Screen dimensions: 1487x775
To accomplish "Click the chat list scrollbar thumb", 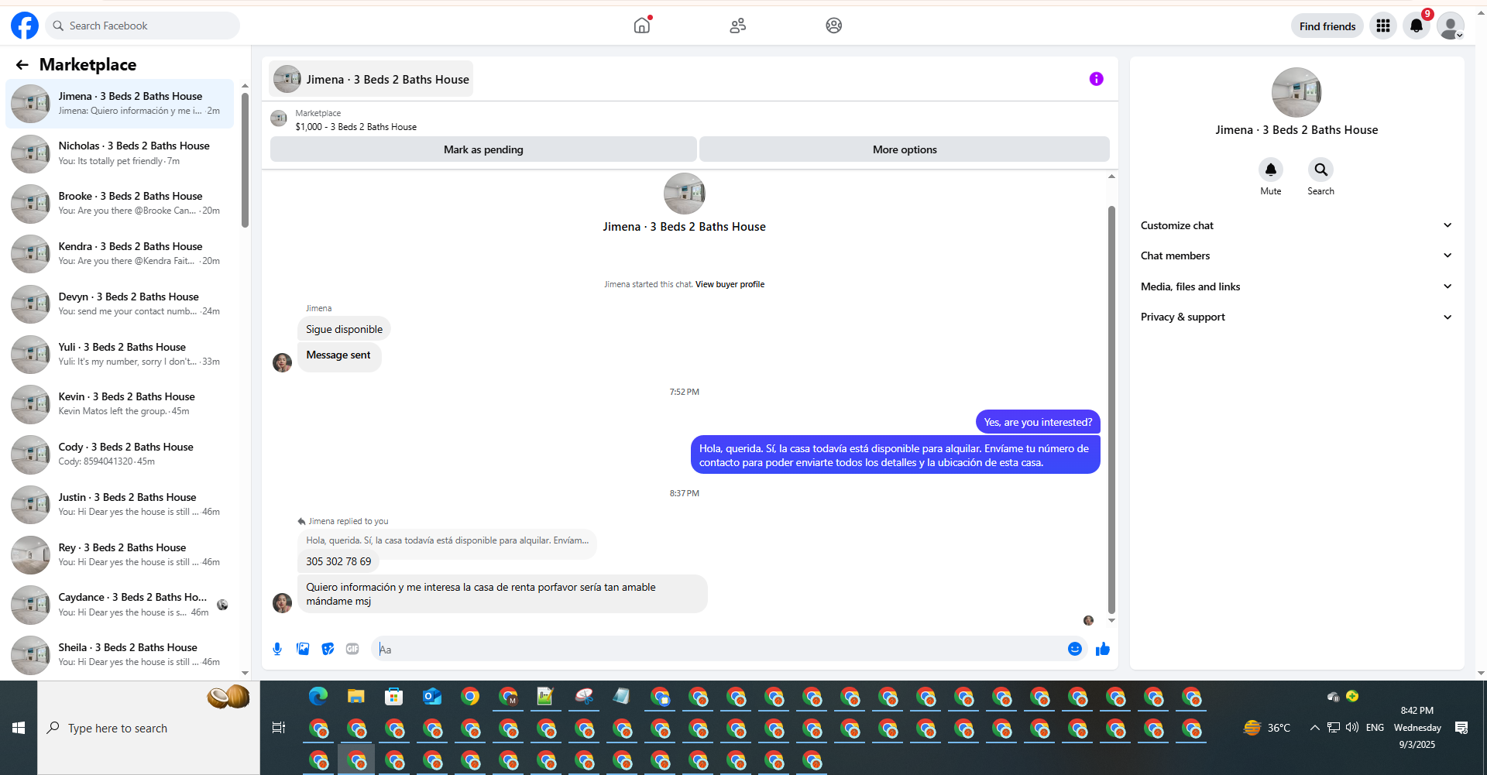I will click(245, 159).
